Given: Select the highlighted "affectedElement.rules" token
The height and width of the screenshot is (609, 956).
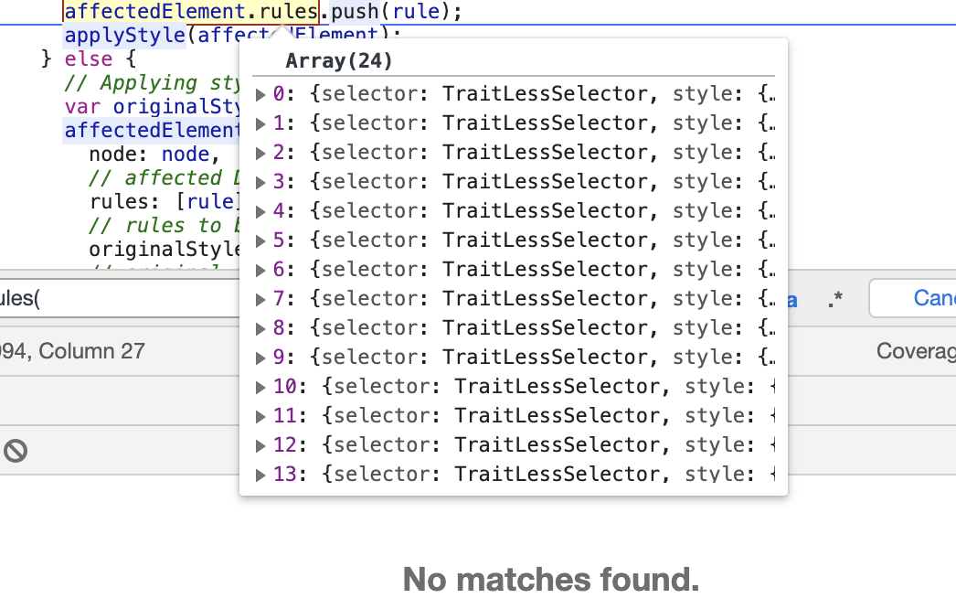Looking at the screenshot, I should [x=191, y=12].
